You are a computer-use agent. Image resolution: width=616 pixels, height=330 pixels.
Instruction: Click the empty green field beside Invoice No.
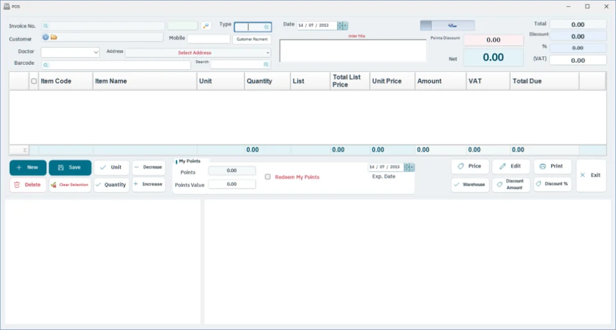tap(183, 26)
